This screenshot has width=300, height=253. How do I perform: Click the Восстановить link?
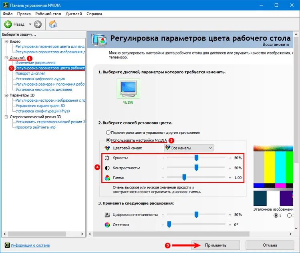276,44
